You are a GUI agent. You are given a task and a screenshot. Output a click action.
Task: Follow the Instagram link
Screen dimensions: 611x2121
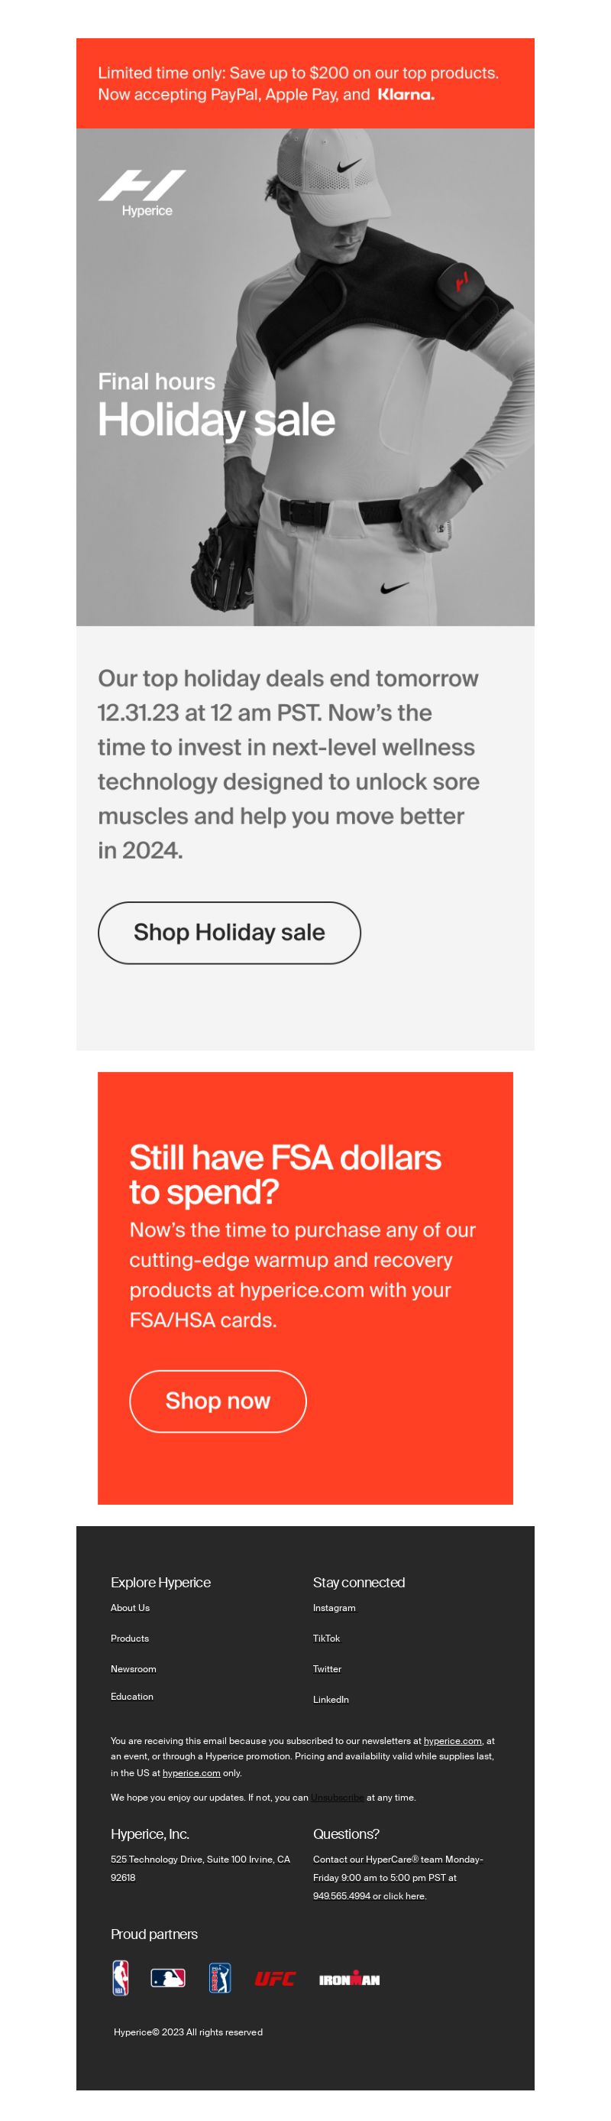(334, 1607)
